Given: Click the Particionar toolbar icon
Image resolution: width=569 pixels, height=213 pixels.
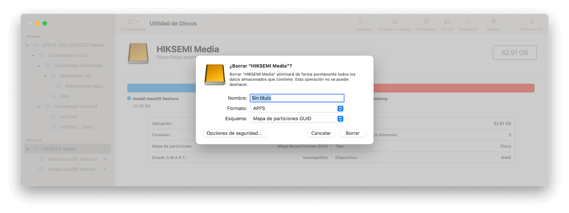Looking at the screenshot, I should 426,22.
